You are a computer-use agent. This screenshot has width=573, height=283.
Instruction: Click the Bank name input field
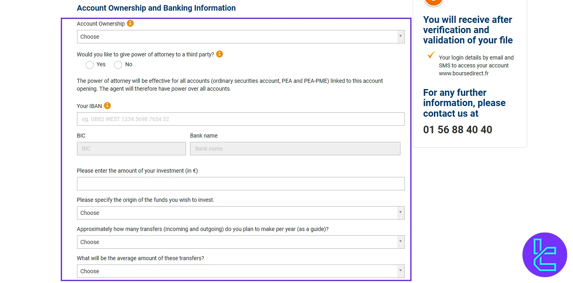(x=295, y=149)
